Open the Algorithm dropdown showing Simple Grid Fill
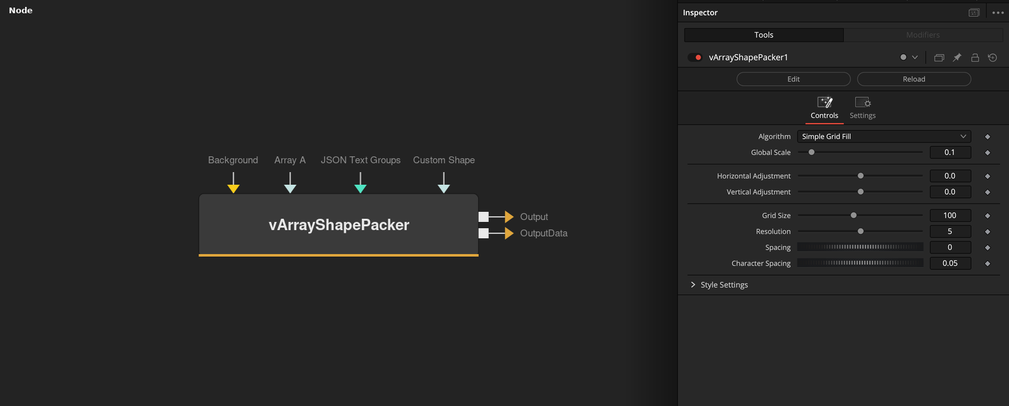This screenshot has width=1009, height=406. 884,136
